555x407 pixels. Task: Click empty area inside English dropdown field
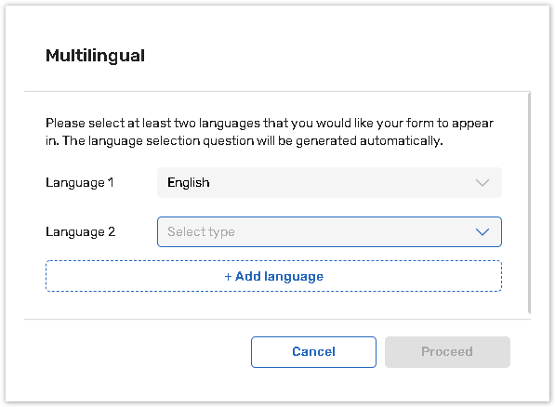[x=340, y=183]
